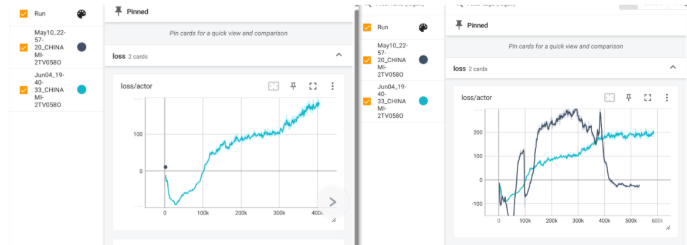687x245 pixels.
Task: Uncheck May10_22-57-20 run in left panel
Action: (x=23, y=47)
